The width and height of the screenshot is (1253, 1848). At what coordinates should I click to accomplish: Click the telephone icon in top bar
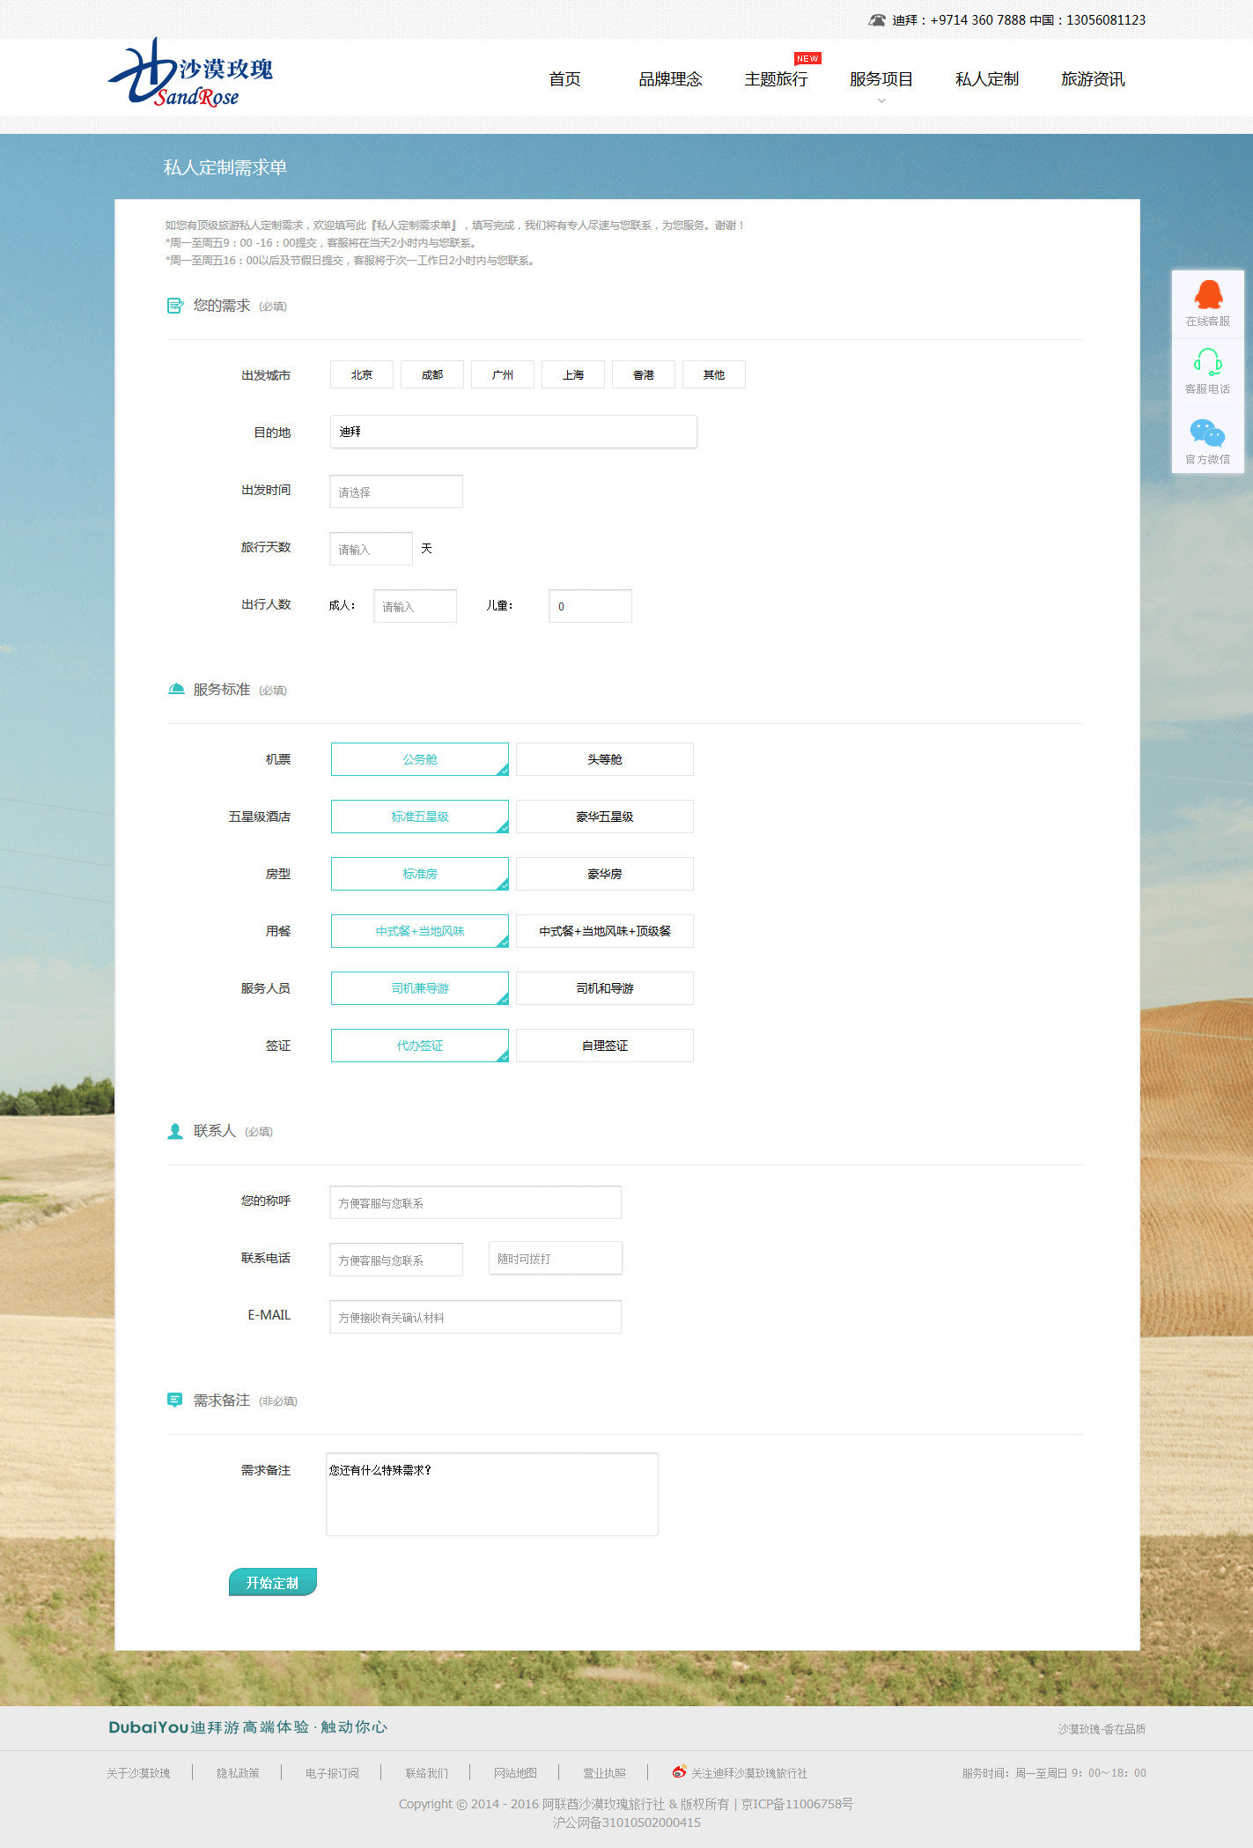click(x=877, y=20)
